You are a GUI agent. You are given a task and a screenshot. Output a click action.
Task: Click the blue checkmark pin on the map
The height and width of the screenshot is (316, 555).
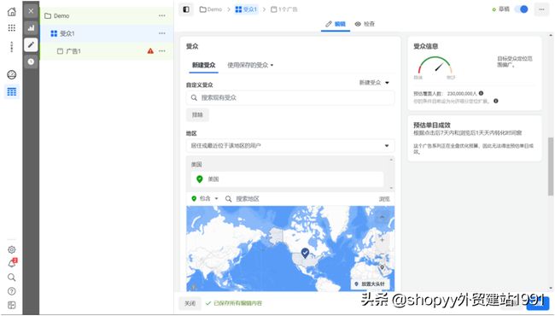(305, 253)
